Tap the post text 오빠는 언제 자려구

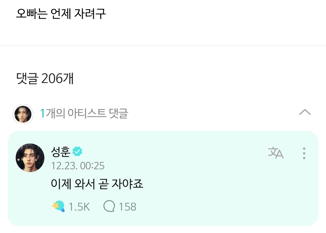click(x=61, y=14)
